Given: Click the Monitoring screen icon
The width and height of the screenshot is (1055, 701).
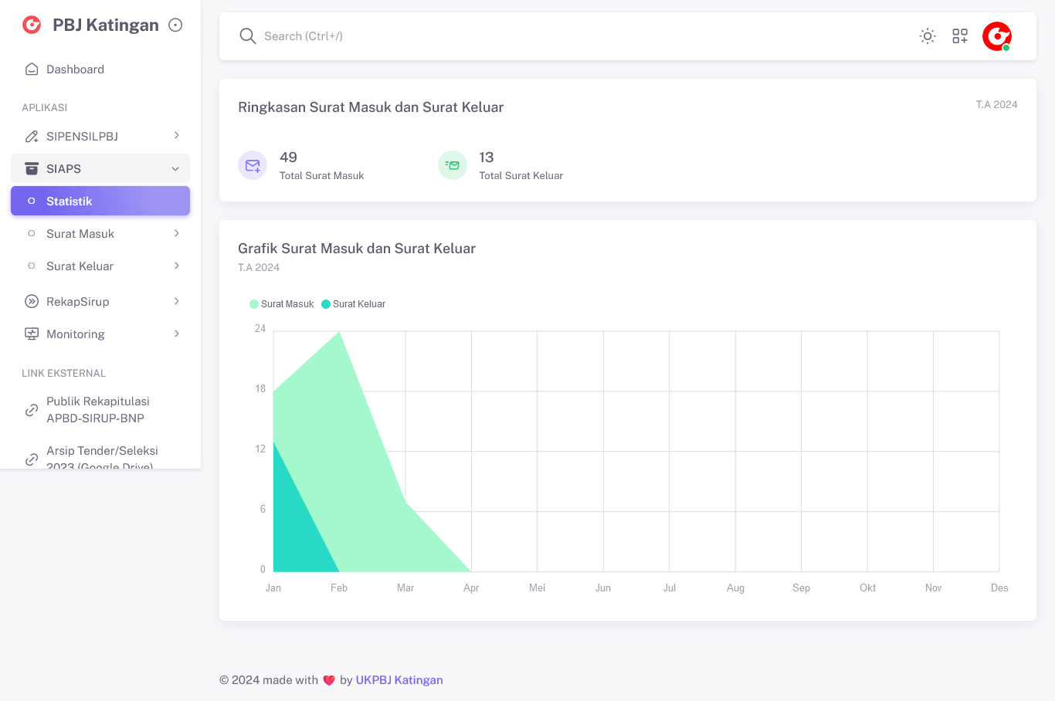Looking at the screenshot, I should click(32, 334).
